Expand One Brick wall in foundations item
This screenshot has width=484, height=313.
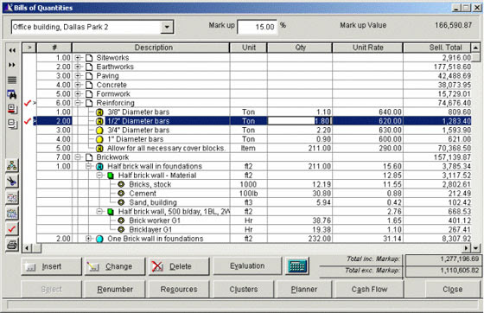tap(88, 239)
